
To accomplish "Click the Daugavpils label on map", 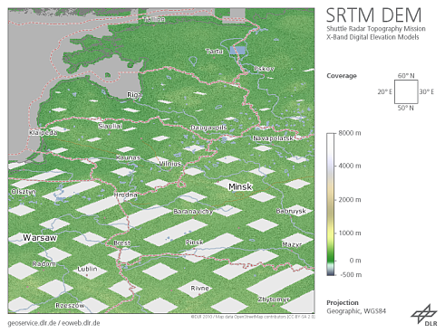I will click(x=208, y=128).
